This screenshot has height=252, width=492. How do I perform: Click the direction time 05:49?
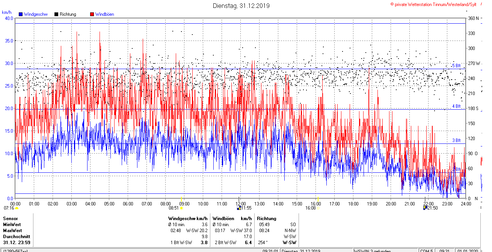click(x=264, y=225)
